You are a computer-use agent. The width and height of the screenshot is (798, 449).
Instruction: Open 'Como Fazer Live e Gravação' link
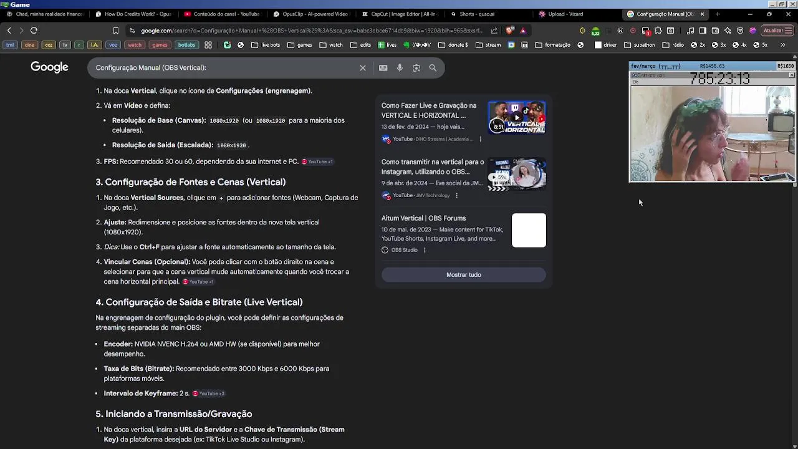429,110
